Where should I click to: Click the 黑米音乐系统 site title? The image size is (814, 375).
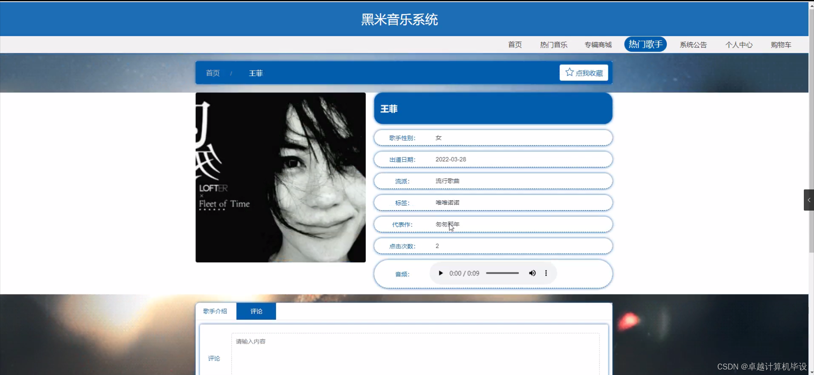[399, 19]
